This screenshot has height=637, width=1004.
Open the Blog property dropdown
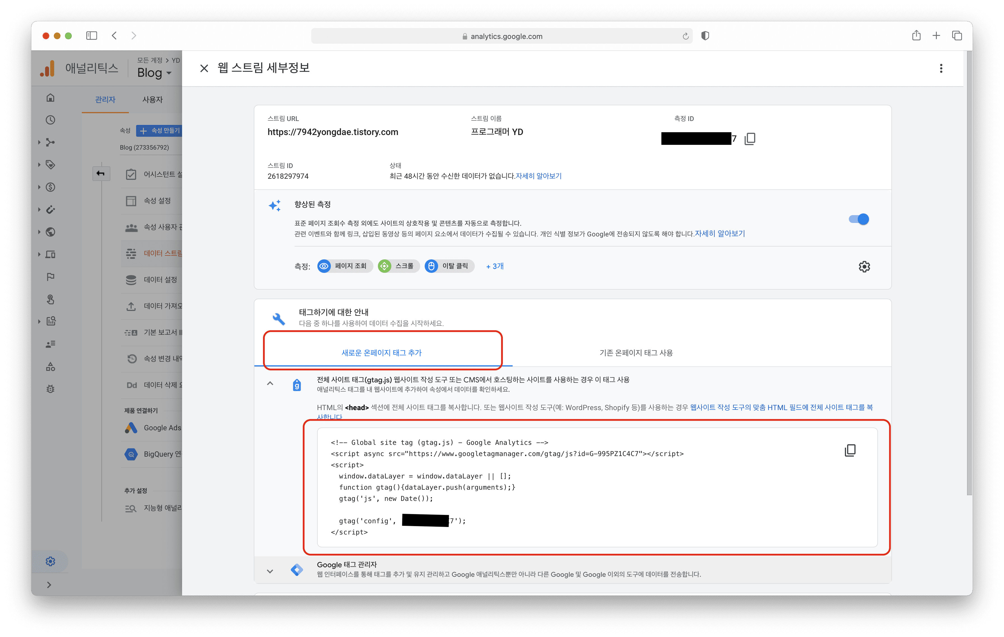pyautogui.click(x=154, y=73)
